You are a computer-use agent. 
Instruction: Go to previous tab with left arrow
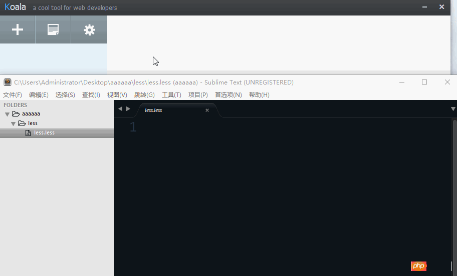tap(120, 109)
